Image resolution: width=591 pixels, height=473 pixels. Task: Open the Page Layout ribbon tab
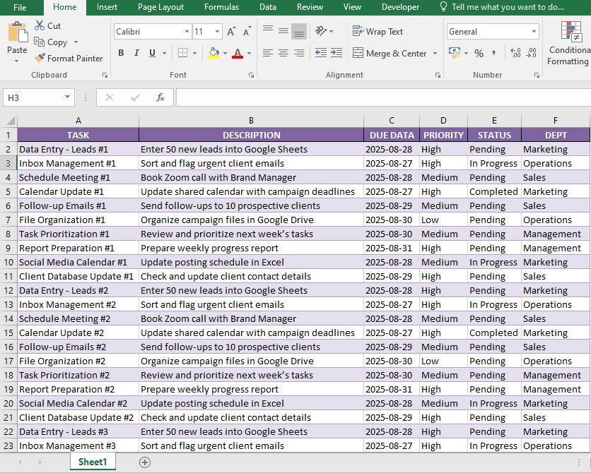[160, 7]
